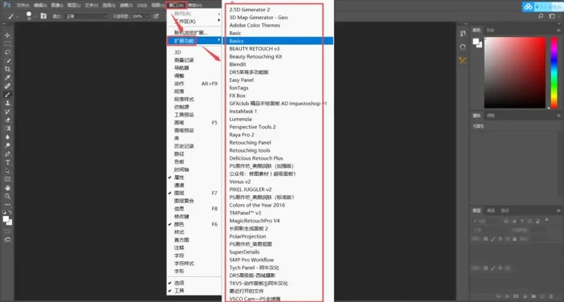
Task: Open the collapsed History panel icon
Action: click(x=462, y=33)
